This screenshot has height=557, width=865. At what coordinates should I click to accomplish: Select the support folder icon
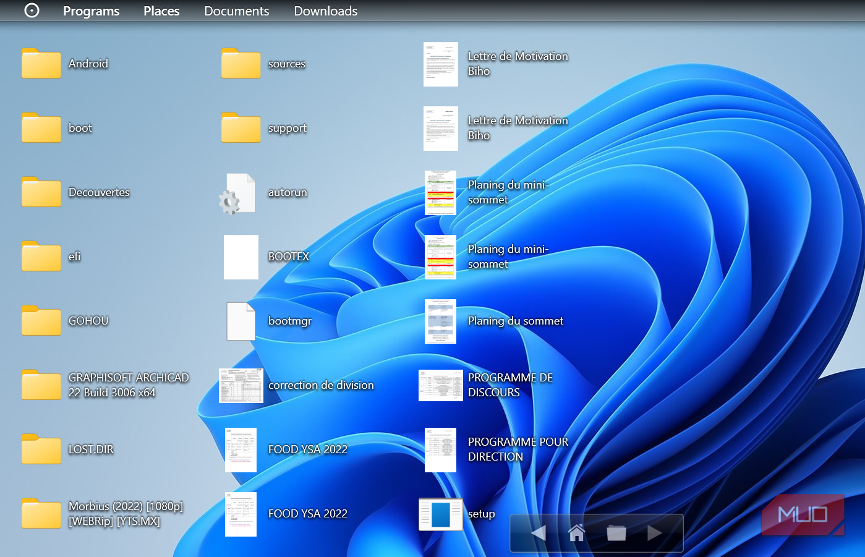tap(241, 128)
